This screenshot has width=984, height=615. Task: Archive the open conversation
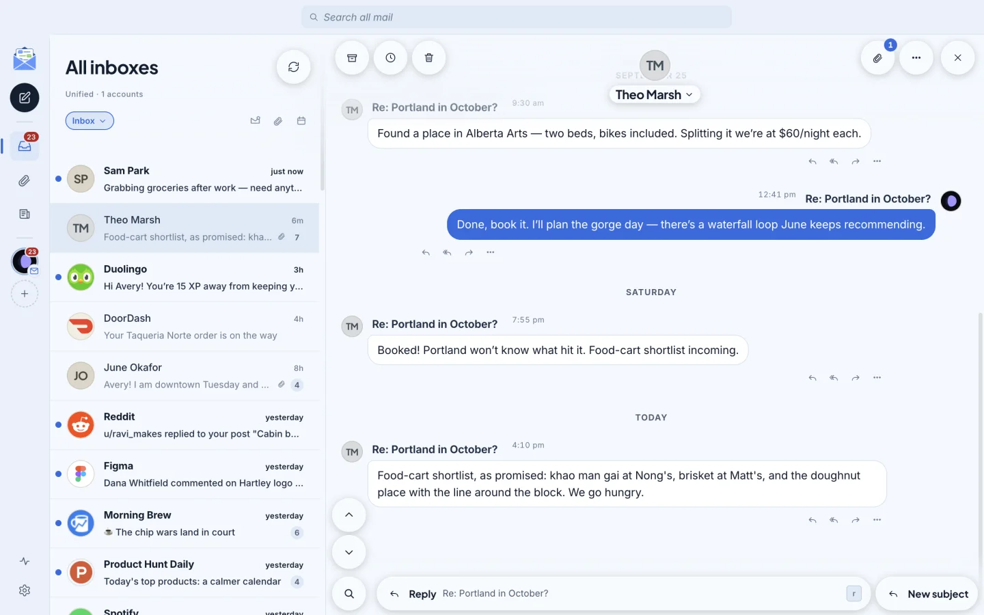[x=352, y=58]
